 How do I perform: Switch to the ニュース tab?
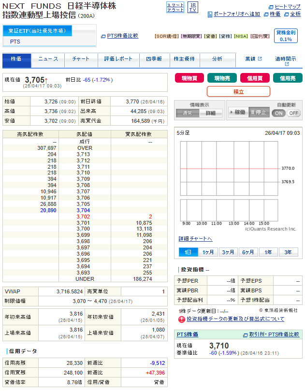click(48, 59)
